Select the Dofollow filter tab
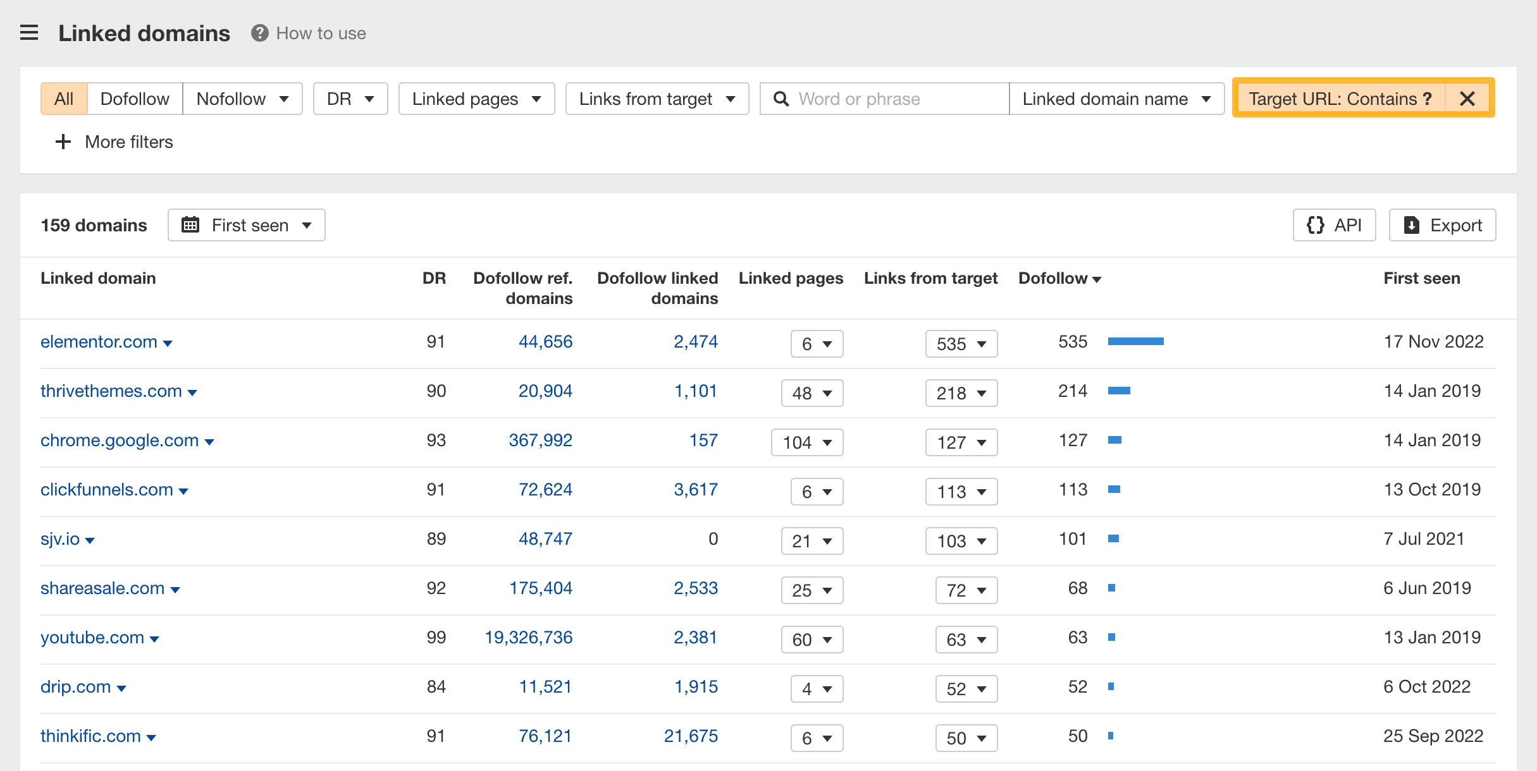Viewport: 1537px width, 771px height. pyautogui.click(x=135, y=99)
